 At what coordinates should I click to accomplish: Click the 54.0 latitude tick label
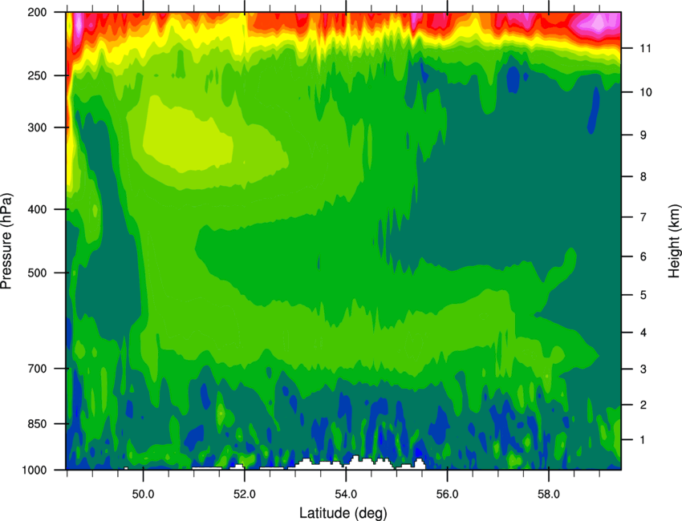(x=346, y=495)
